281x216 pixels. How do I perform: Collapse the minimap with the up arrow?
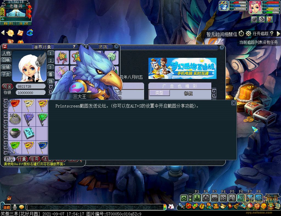point(2,19)
